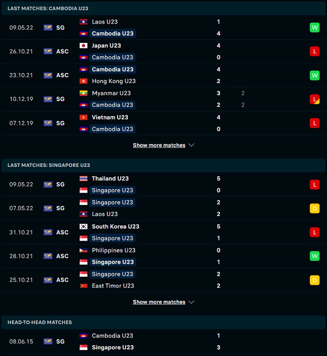327x356 pixels.
Task: Open Thailand U23 team page
Action: [110, 179]
